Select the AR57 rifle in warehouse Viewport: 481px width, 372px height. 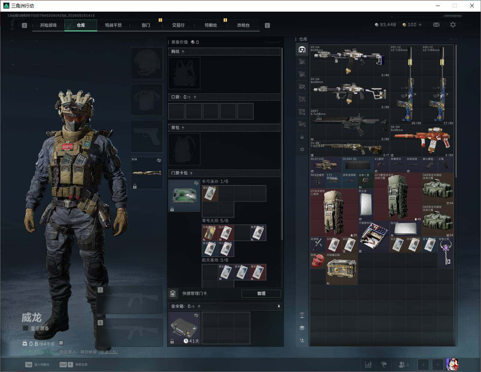[350, 125]
